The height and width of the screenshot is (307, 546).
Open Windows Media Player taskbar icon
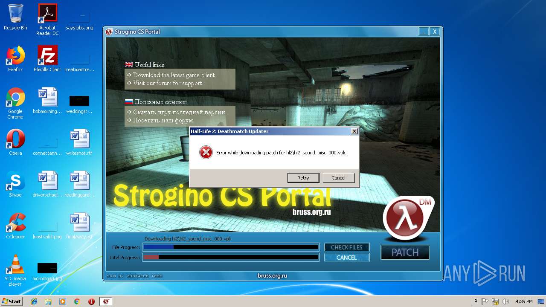click(63, 301)
